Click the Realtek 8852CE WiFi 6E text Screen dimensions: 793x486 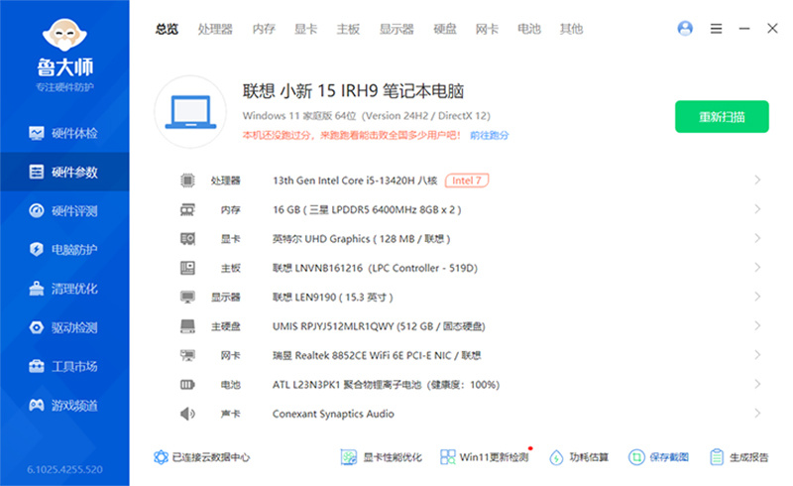pyautogui.click(x=377, y=355)
